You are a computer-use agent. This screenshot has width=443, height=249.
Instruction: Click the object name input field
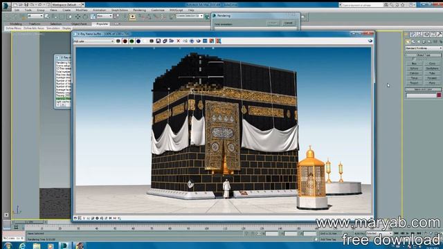[x=421, y=95]
